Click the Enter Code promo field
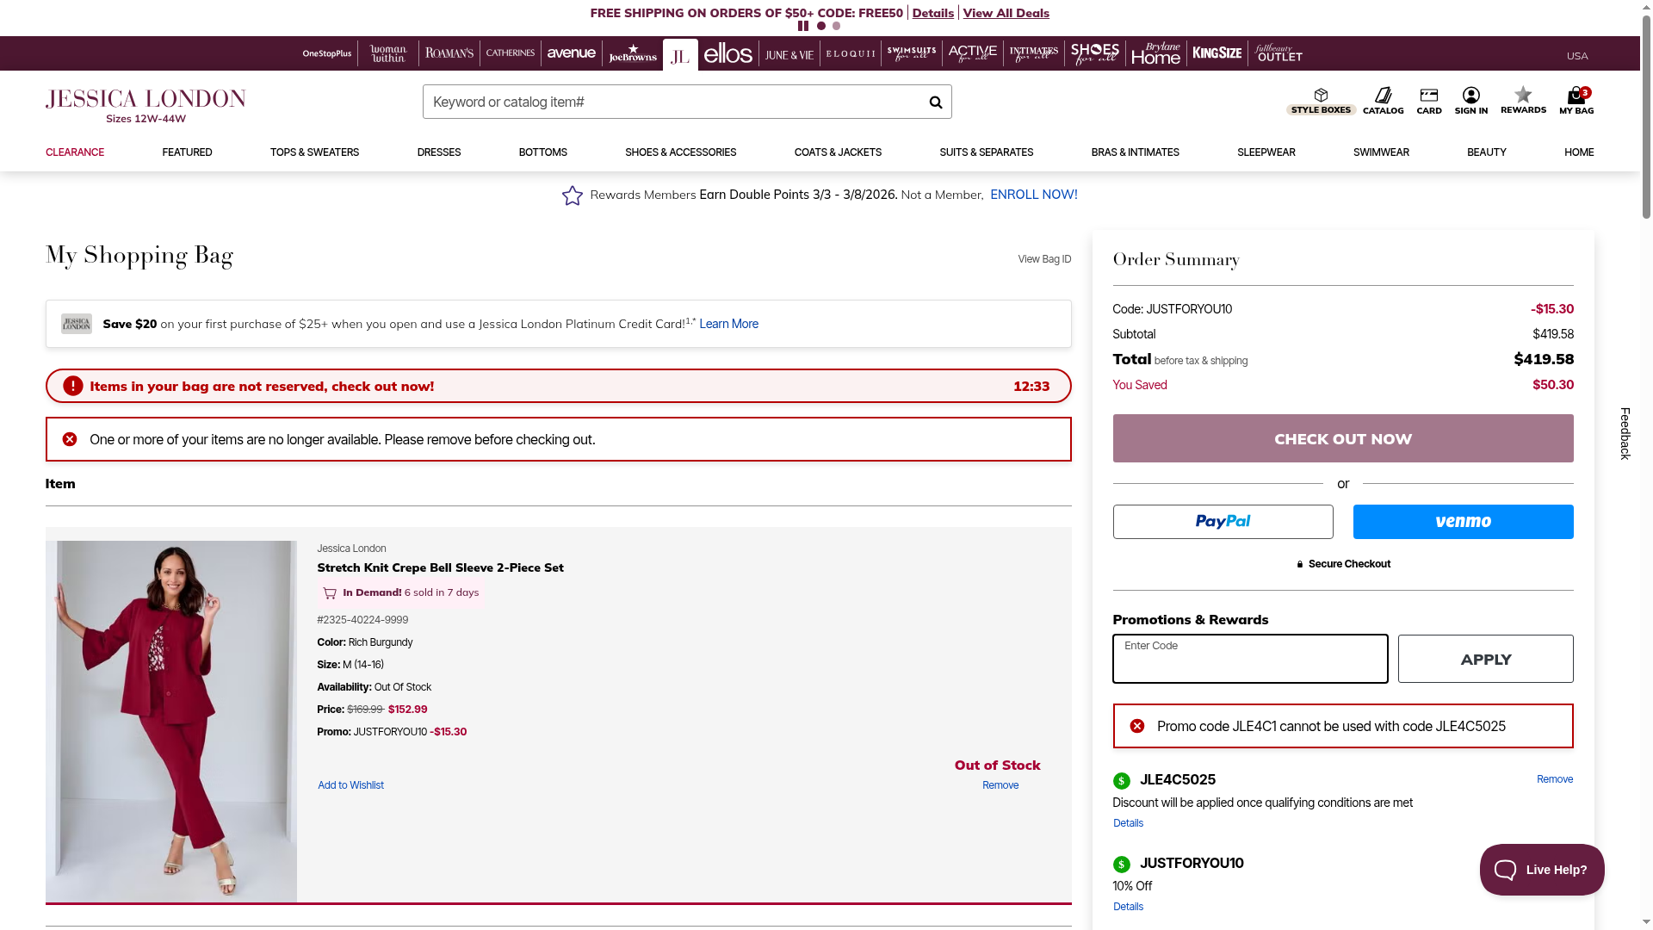Image resolution: width=1653 pixels, height=930 pixels. pyautogui.click(x=1249, y=660)
